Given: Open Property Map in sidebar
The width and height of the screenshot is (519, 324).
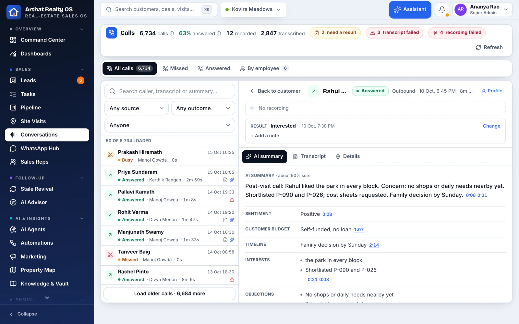Looking at the screenshot, I should (x=47, y=270).
